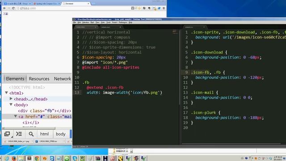This screenshot has width=286, height=161.
Task: Click the @include all-icon-sprites line
Action: click(x=110, y=68)
